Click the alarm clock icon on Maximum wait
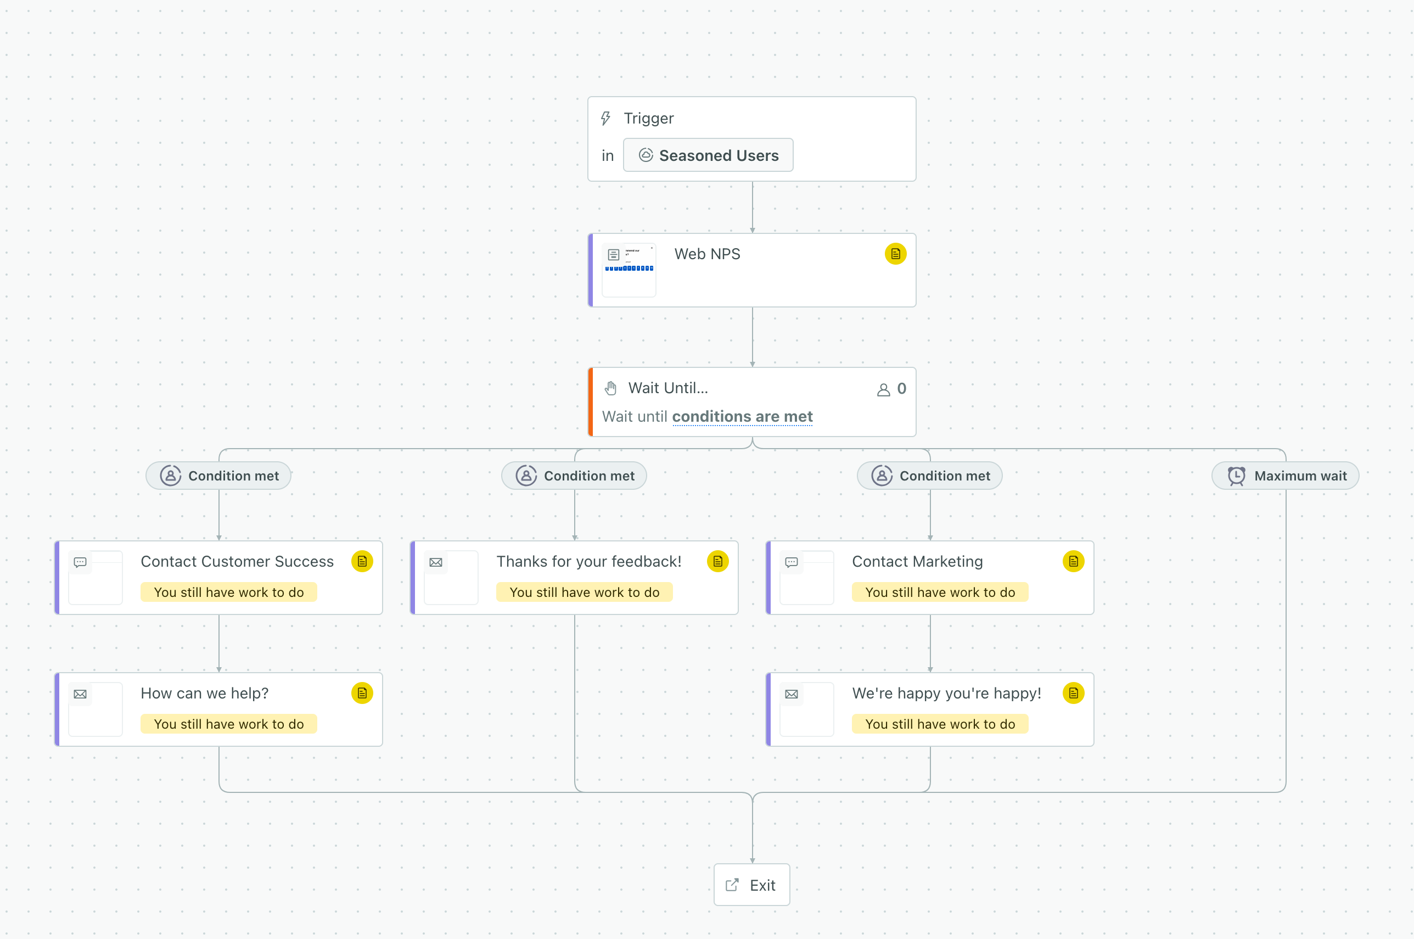The image size is (1414, 939). 1236,476
